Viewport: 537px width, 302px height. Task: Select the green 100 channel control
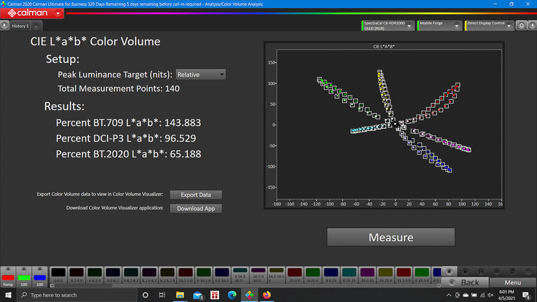pos(24,277)
